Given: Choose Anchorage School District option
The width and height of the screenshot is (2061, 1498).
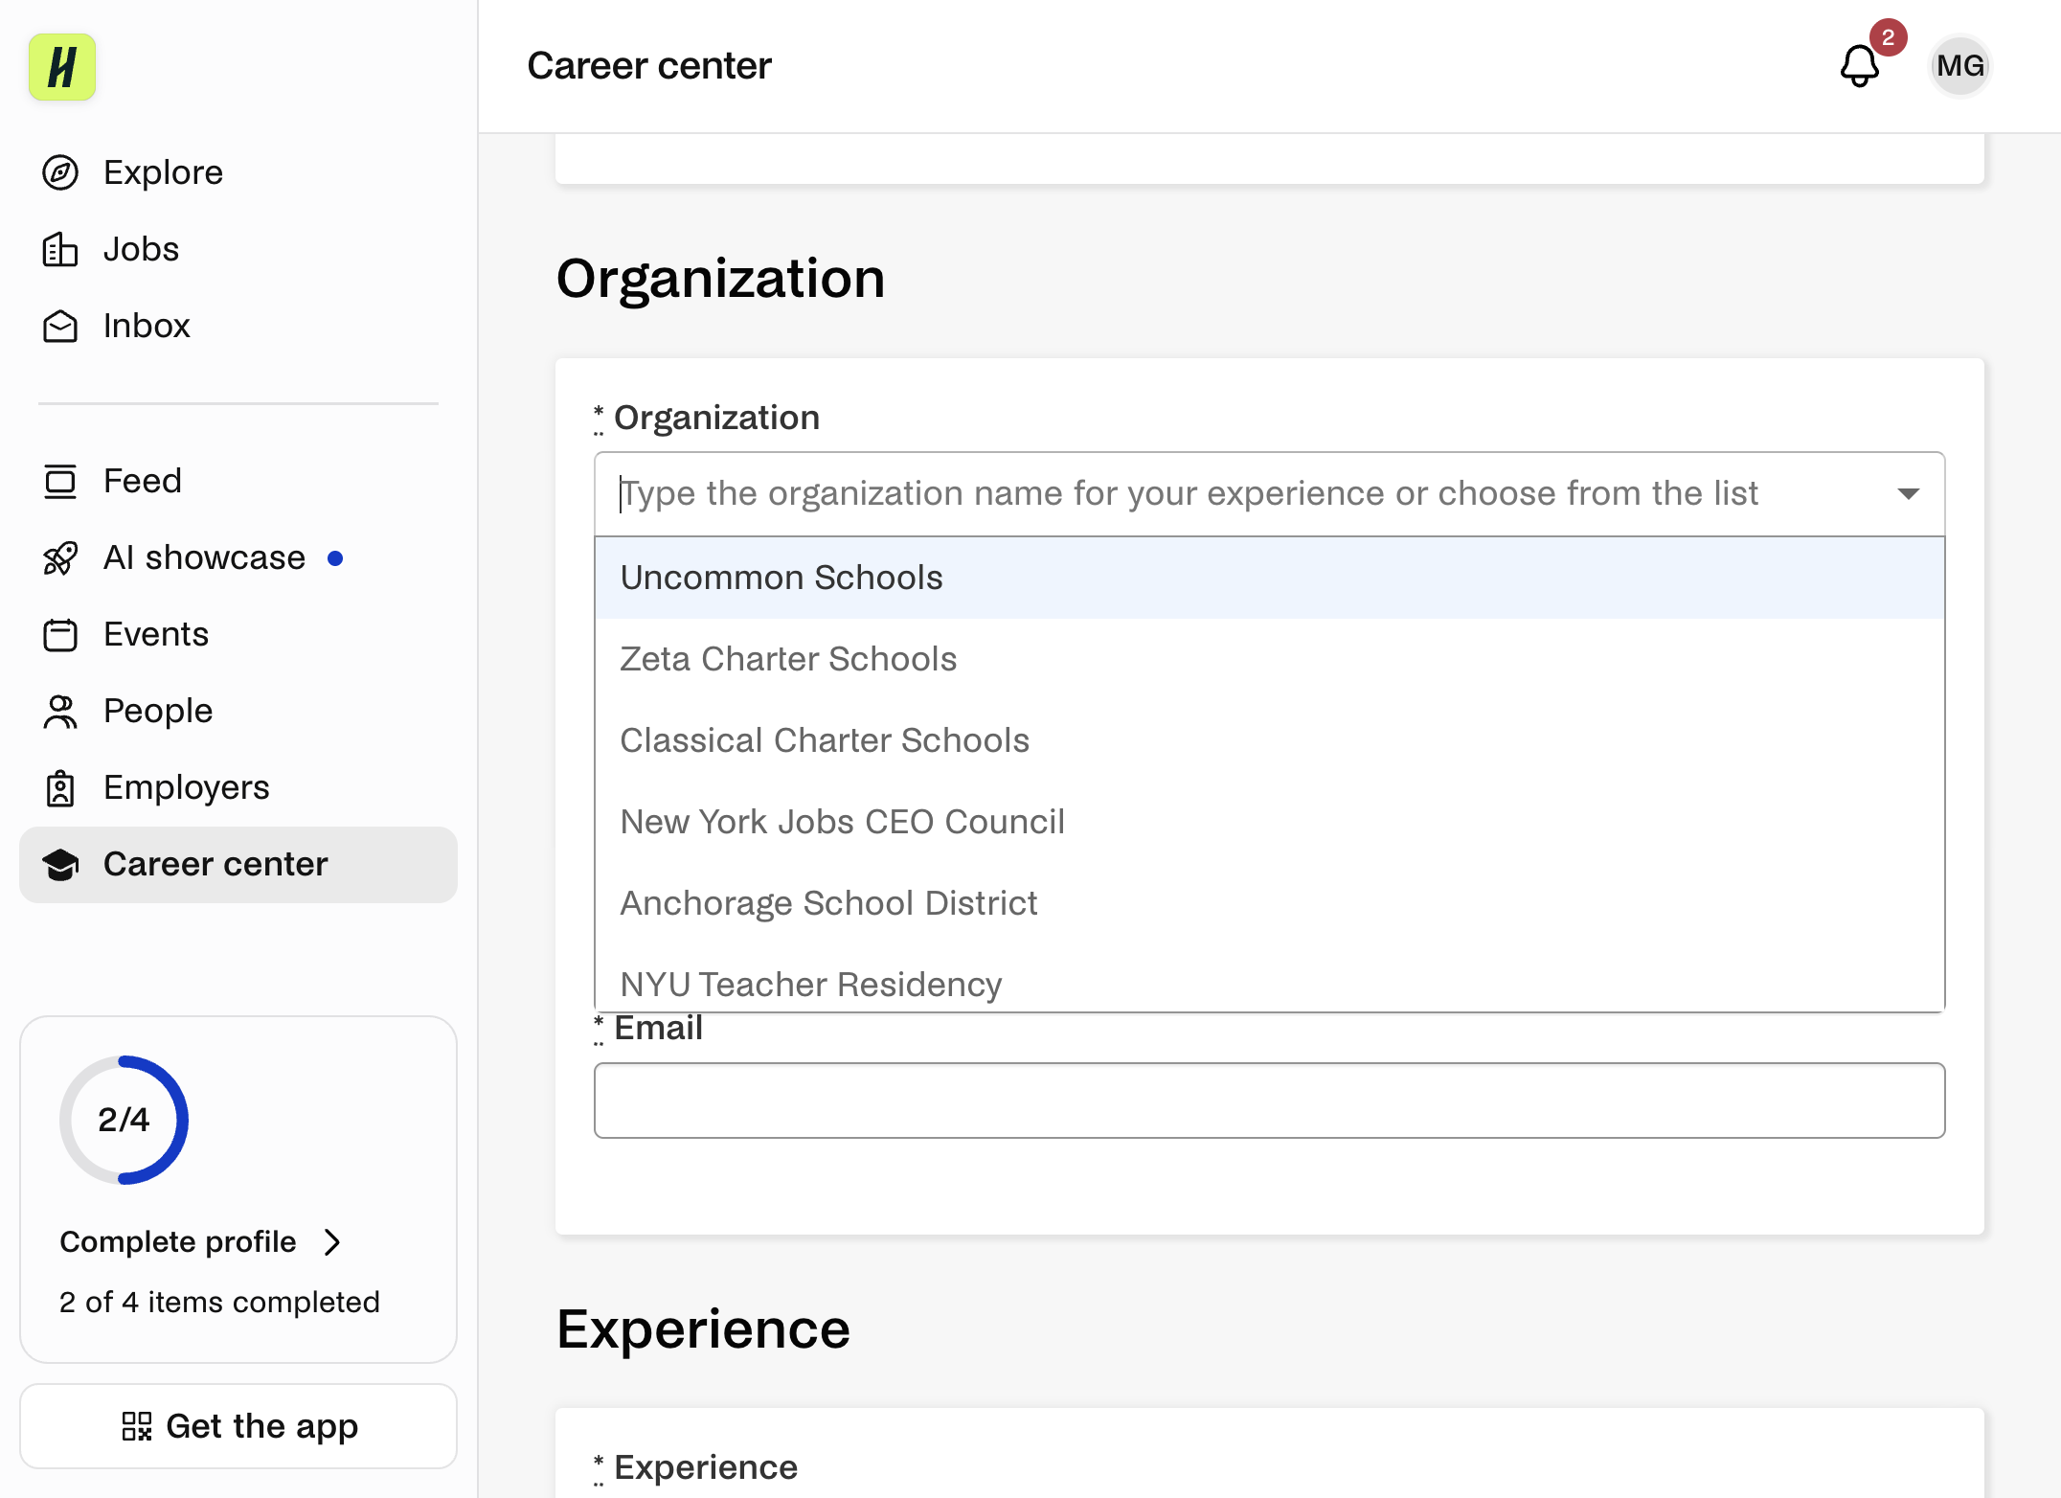Looking at the screenshot, I should [x=1269, y=903].
